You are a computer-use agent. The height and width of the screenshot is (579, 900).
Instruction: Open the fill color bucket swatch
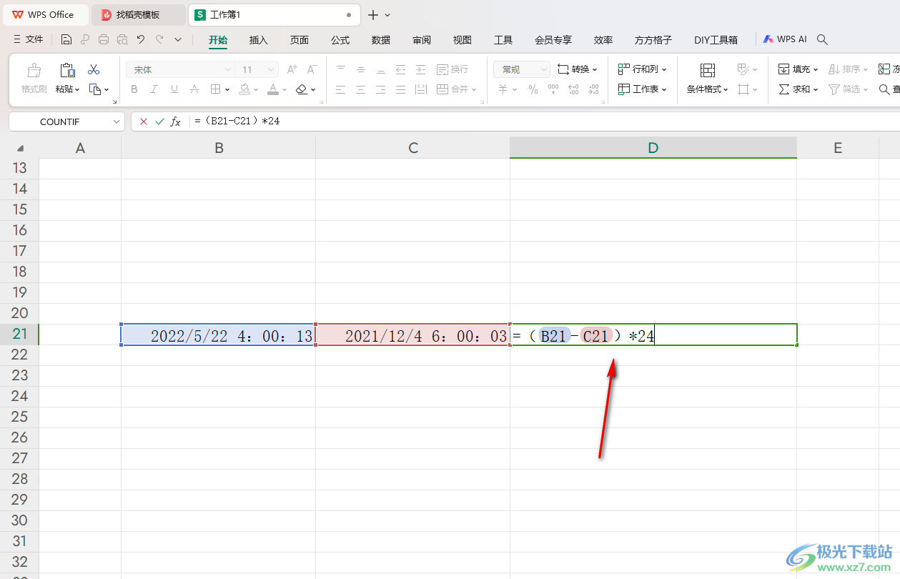coord(244,89)
